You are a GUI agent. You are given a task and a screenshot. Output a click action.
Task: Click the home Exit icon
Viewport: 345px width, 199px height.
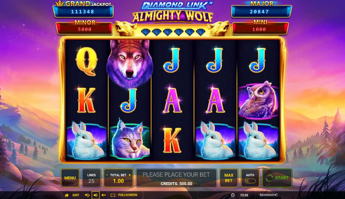(67, 195)
